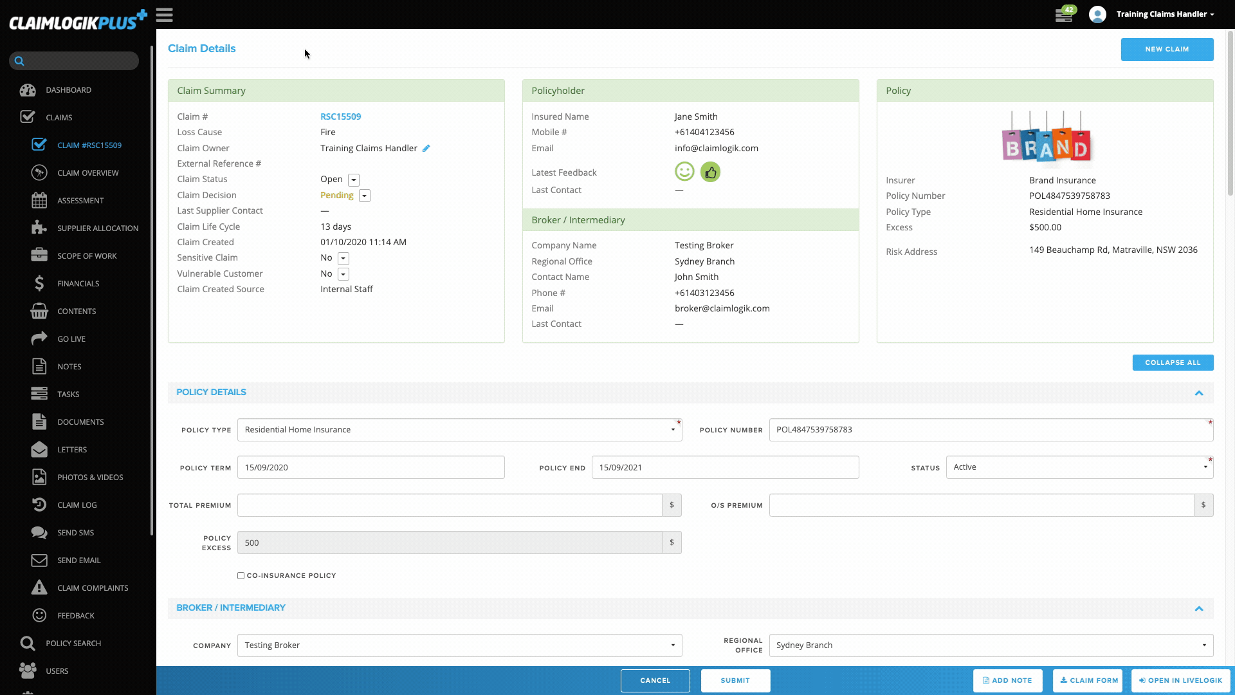Image resolution: width=1235 pixels, height=695 pixels.
Task: Open the Claim Status dropdown arrow
Action: point(354,180)
